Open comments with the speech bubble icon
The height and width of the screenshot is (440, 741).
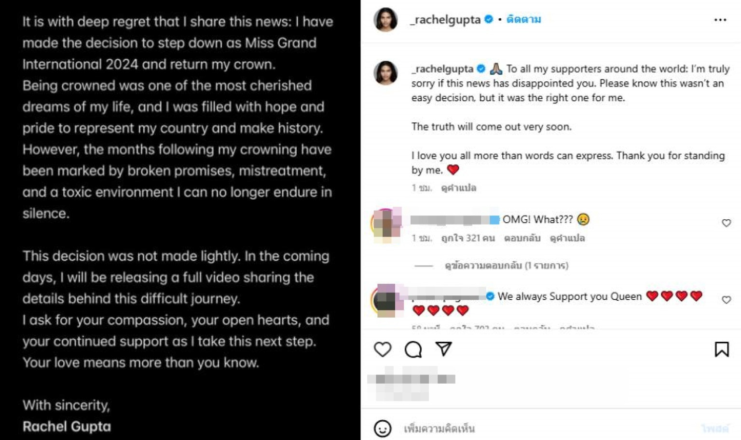pyautogui.click(x=413, y=349)
